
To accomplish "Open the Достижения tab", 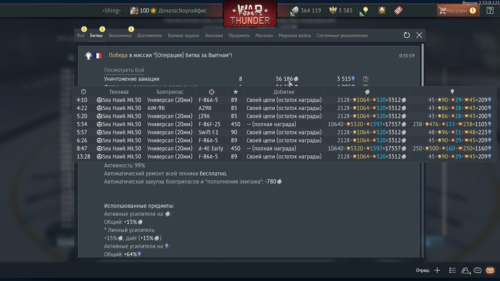I will [x=149, y=35].
